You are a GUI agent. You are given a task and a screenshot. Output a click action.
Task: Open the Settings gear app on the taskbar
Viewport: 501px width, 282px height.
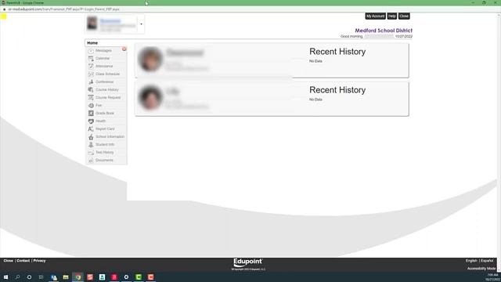tap(126, 277)
